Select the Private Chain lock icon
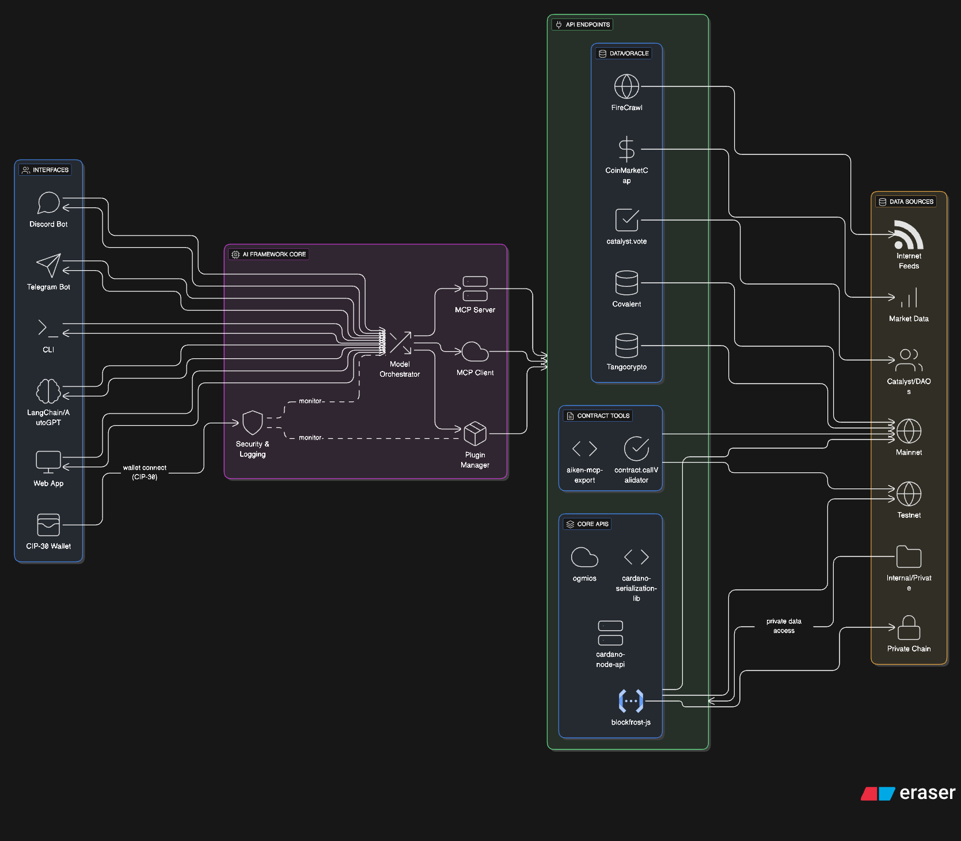The height and width of the screenshot is (841, 961). point(909,627)
